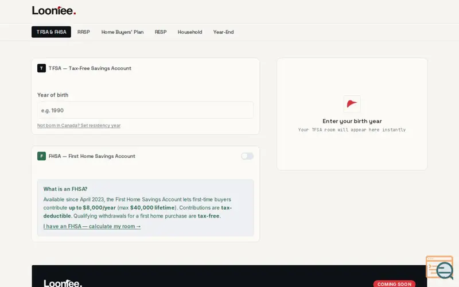Click the Loonfee logo in the dark footer

click(63, 284)
